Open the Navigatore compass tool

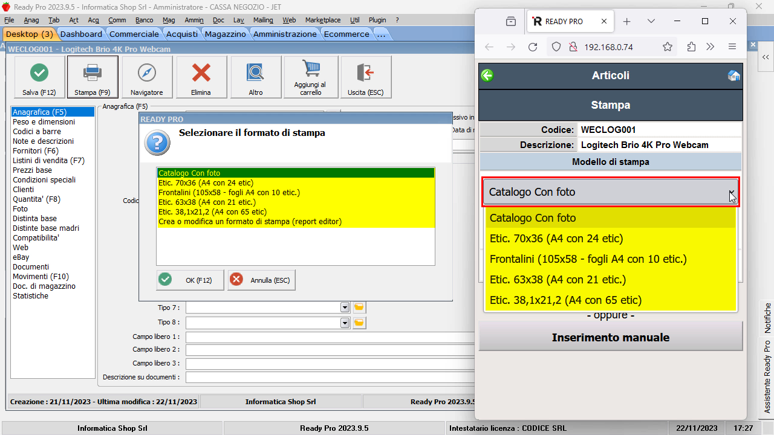tap(147, 77)
